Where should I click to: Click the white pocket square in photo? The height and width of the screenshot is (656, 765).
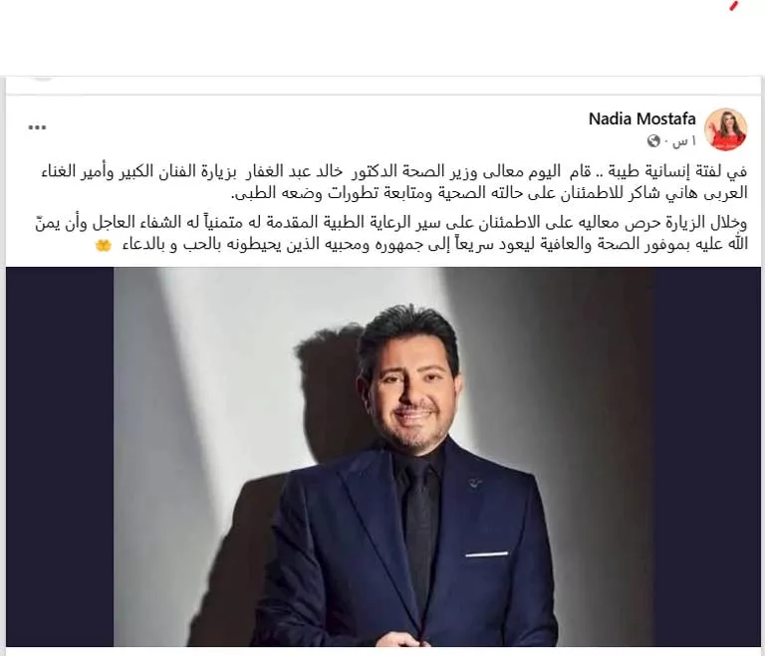(x=486, y=554)
